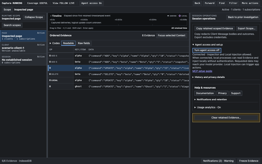
Task: Select the alpha UPDATE qty 15 row
Action: [118, 68]
